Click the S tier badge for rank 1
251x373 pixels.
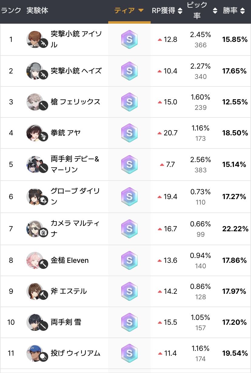[x=129, y=39]
